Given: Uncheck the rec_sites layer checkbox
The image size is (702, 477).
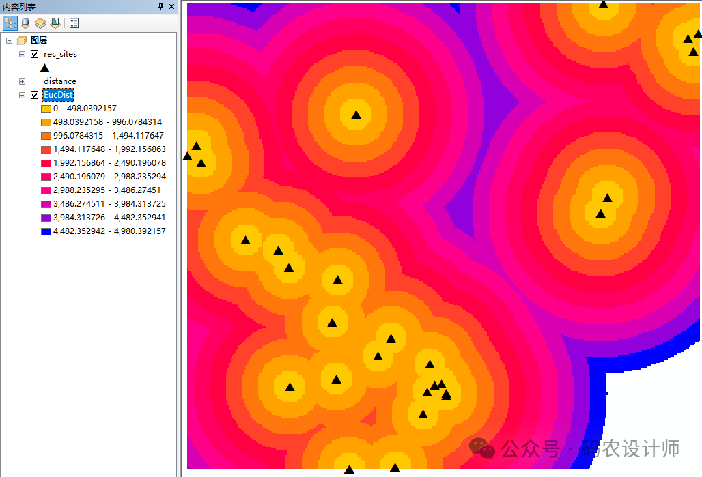Looking at the screenshot, I should tap(35, 54).
